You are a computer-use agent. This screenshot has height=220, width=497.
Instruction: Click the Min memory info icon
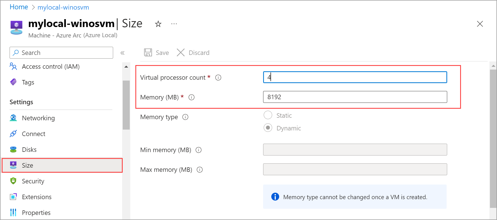[x=198, y=150]
